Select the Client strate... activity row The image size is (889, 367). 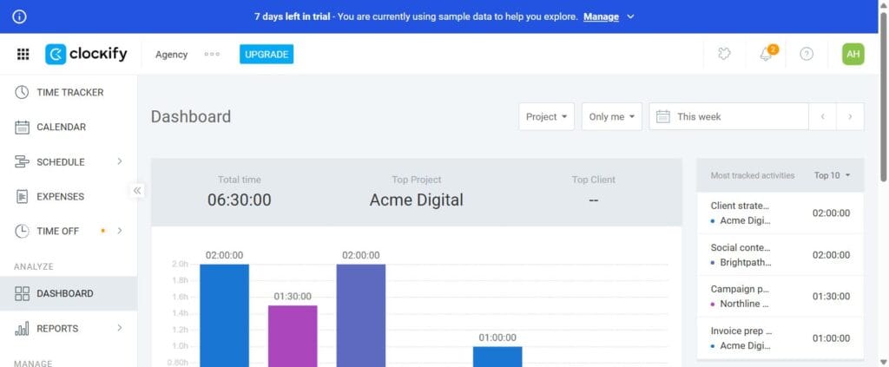point(780,213)
